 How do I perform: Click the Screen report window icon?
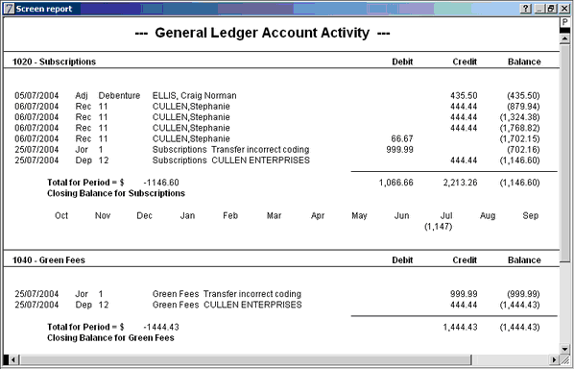tap(10, 9)
